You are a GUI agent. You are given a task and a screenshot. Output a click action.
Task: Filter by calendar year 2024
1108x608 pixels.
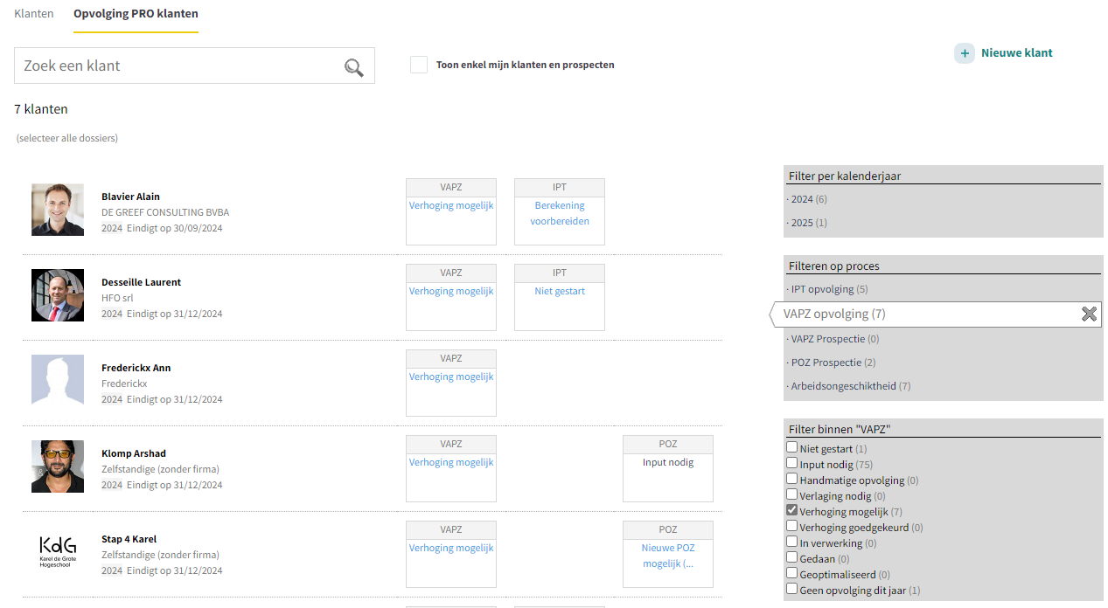[802, 199]
